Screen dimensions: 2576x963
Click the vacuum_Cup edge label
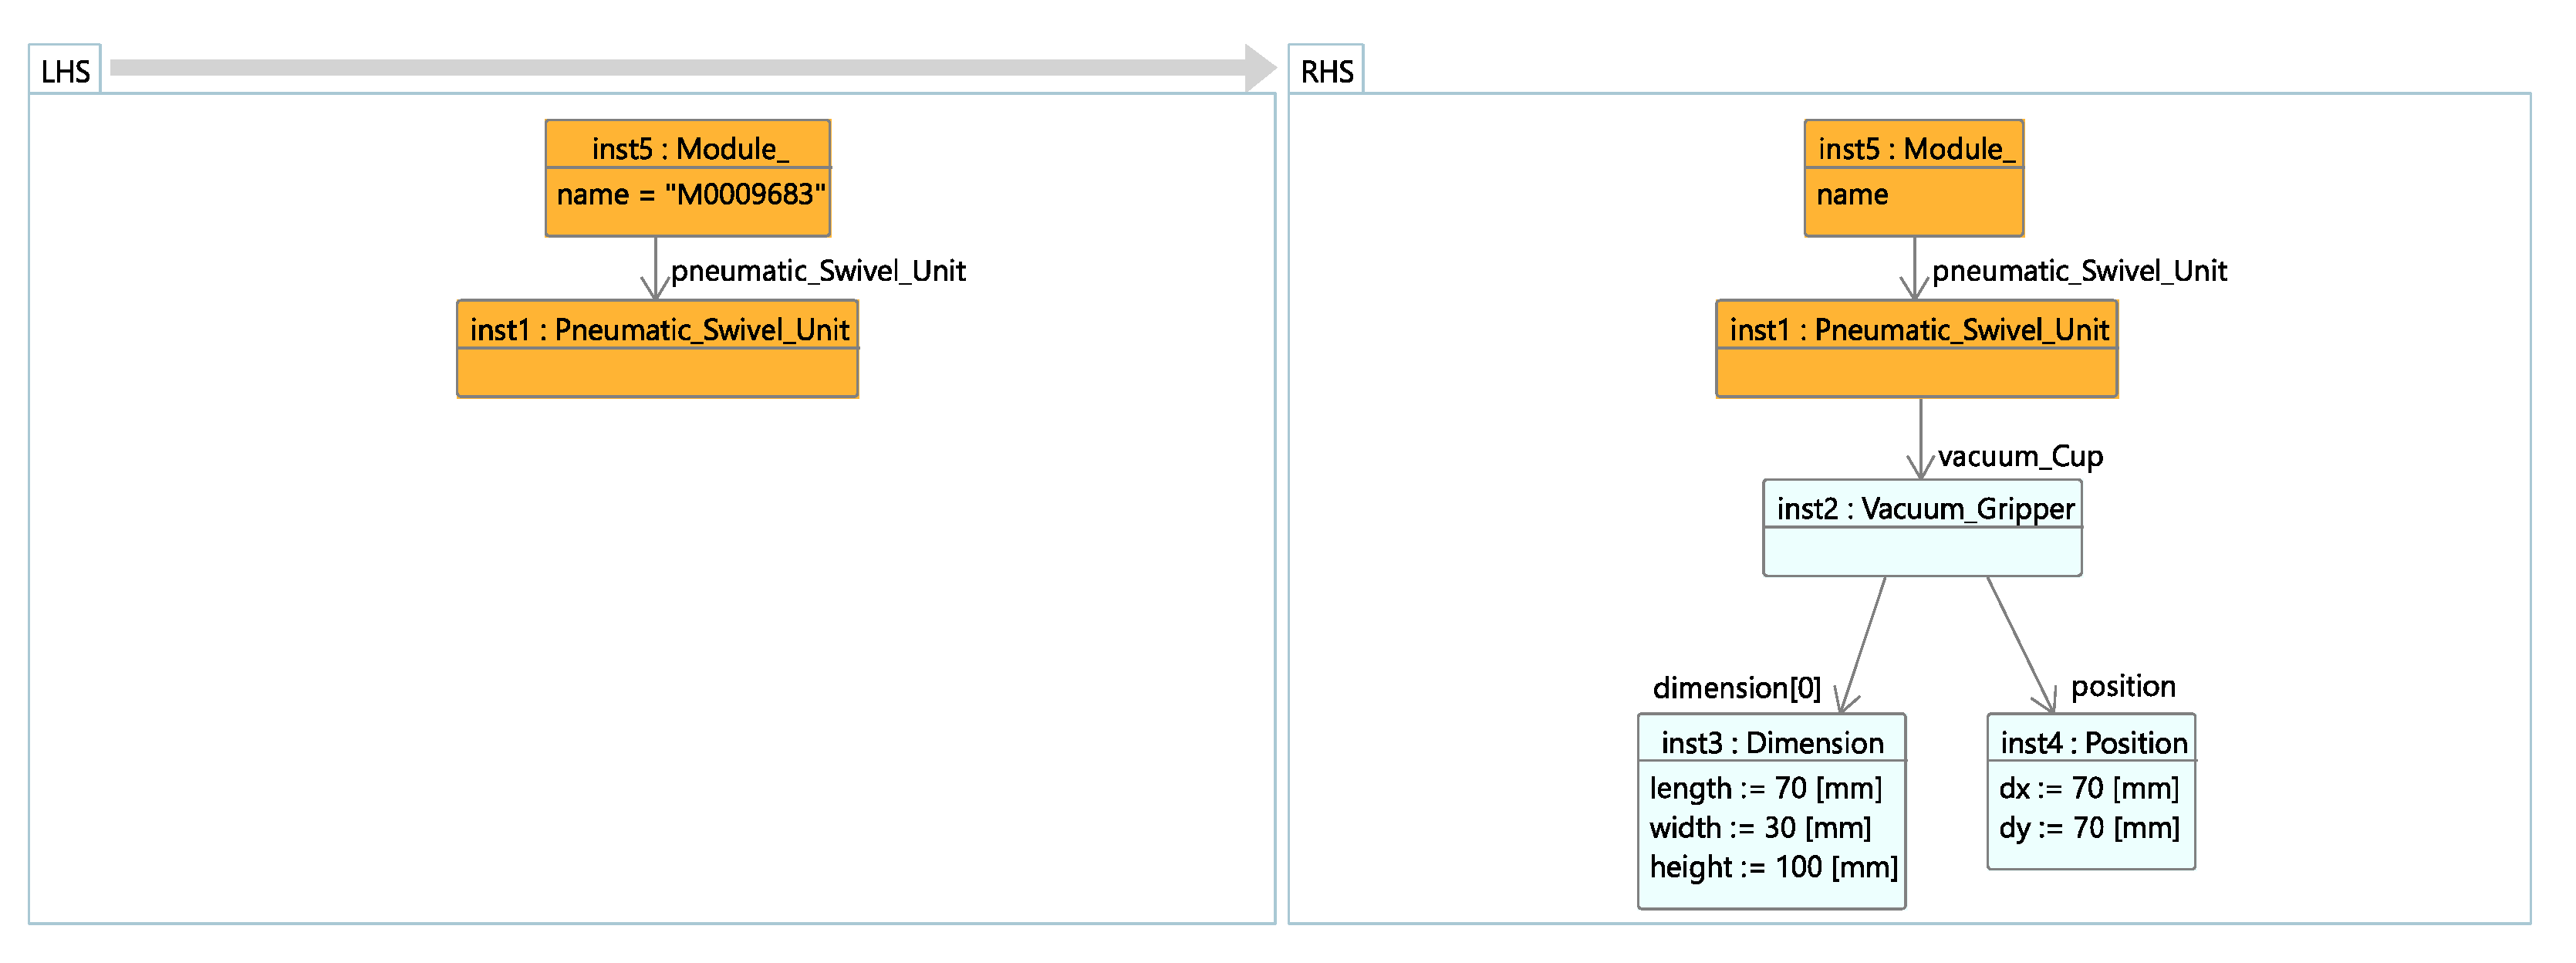(2019, 457)
